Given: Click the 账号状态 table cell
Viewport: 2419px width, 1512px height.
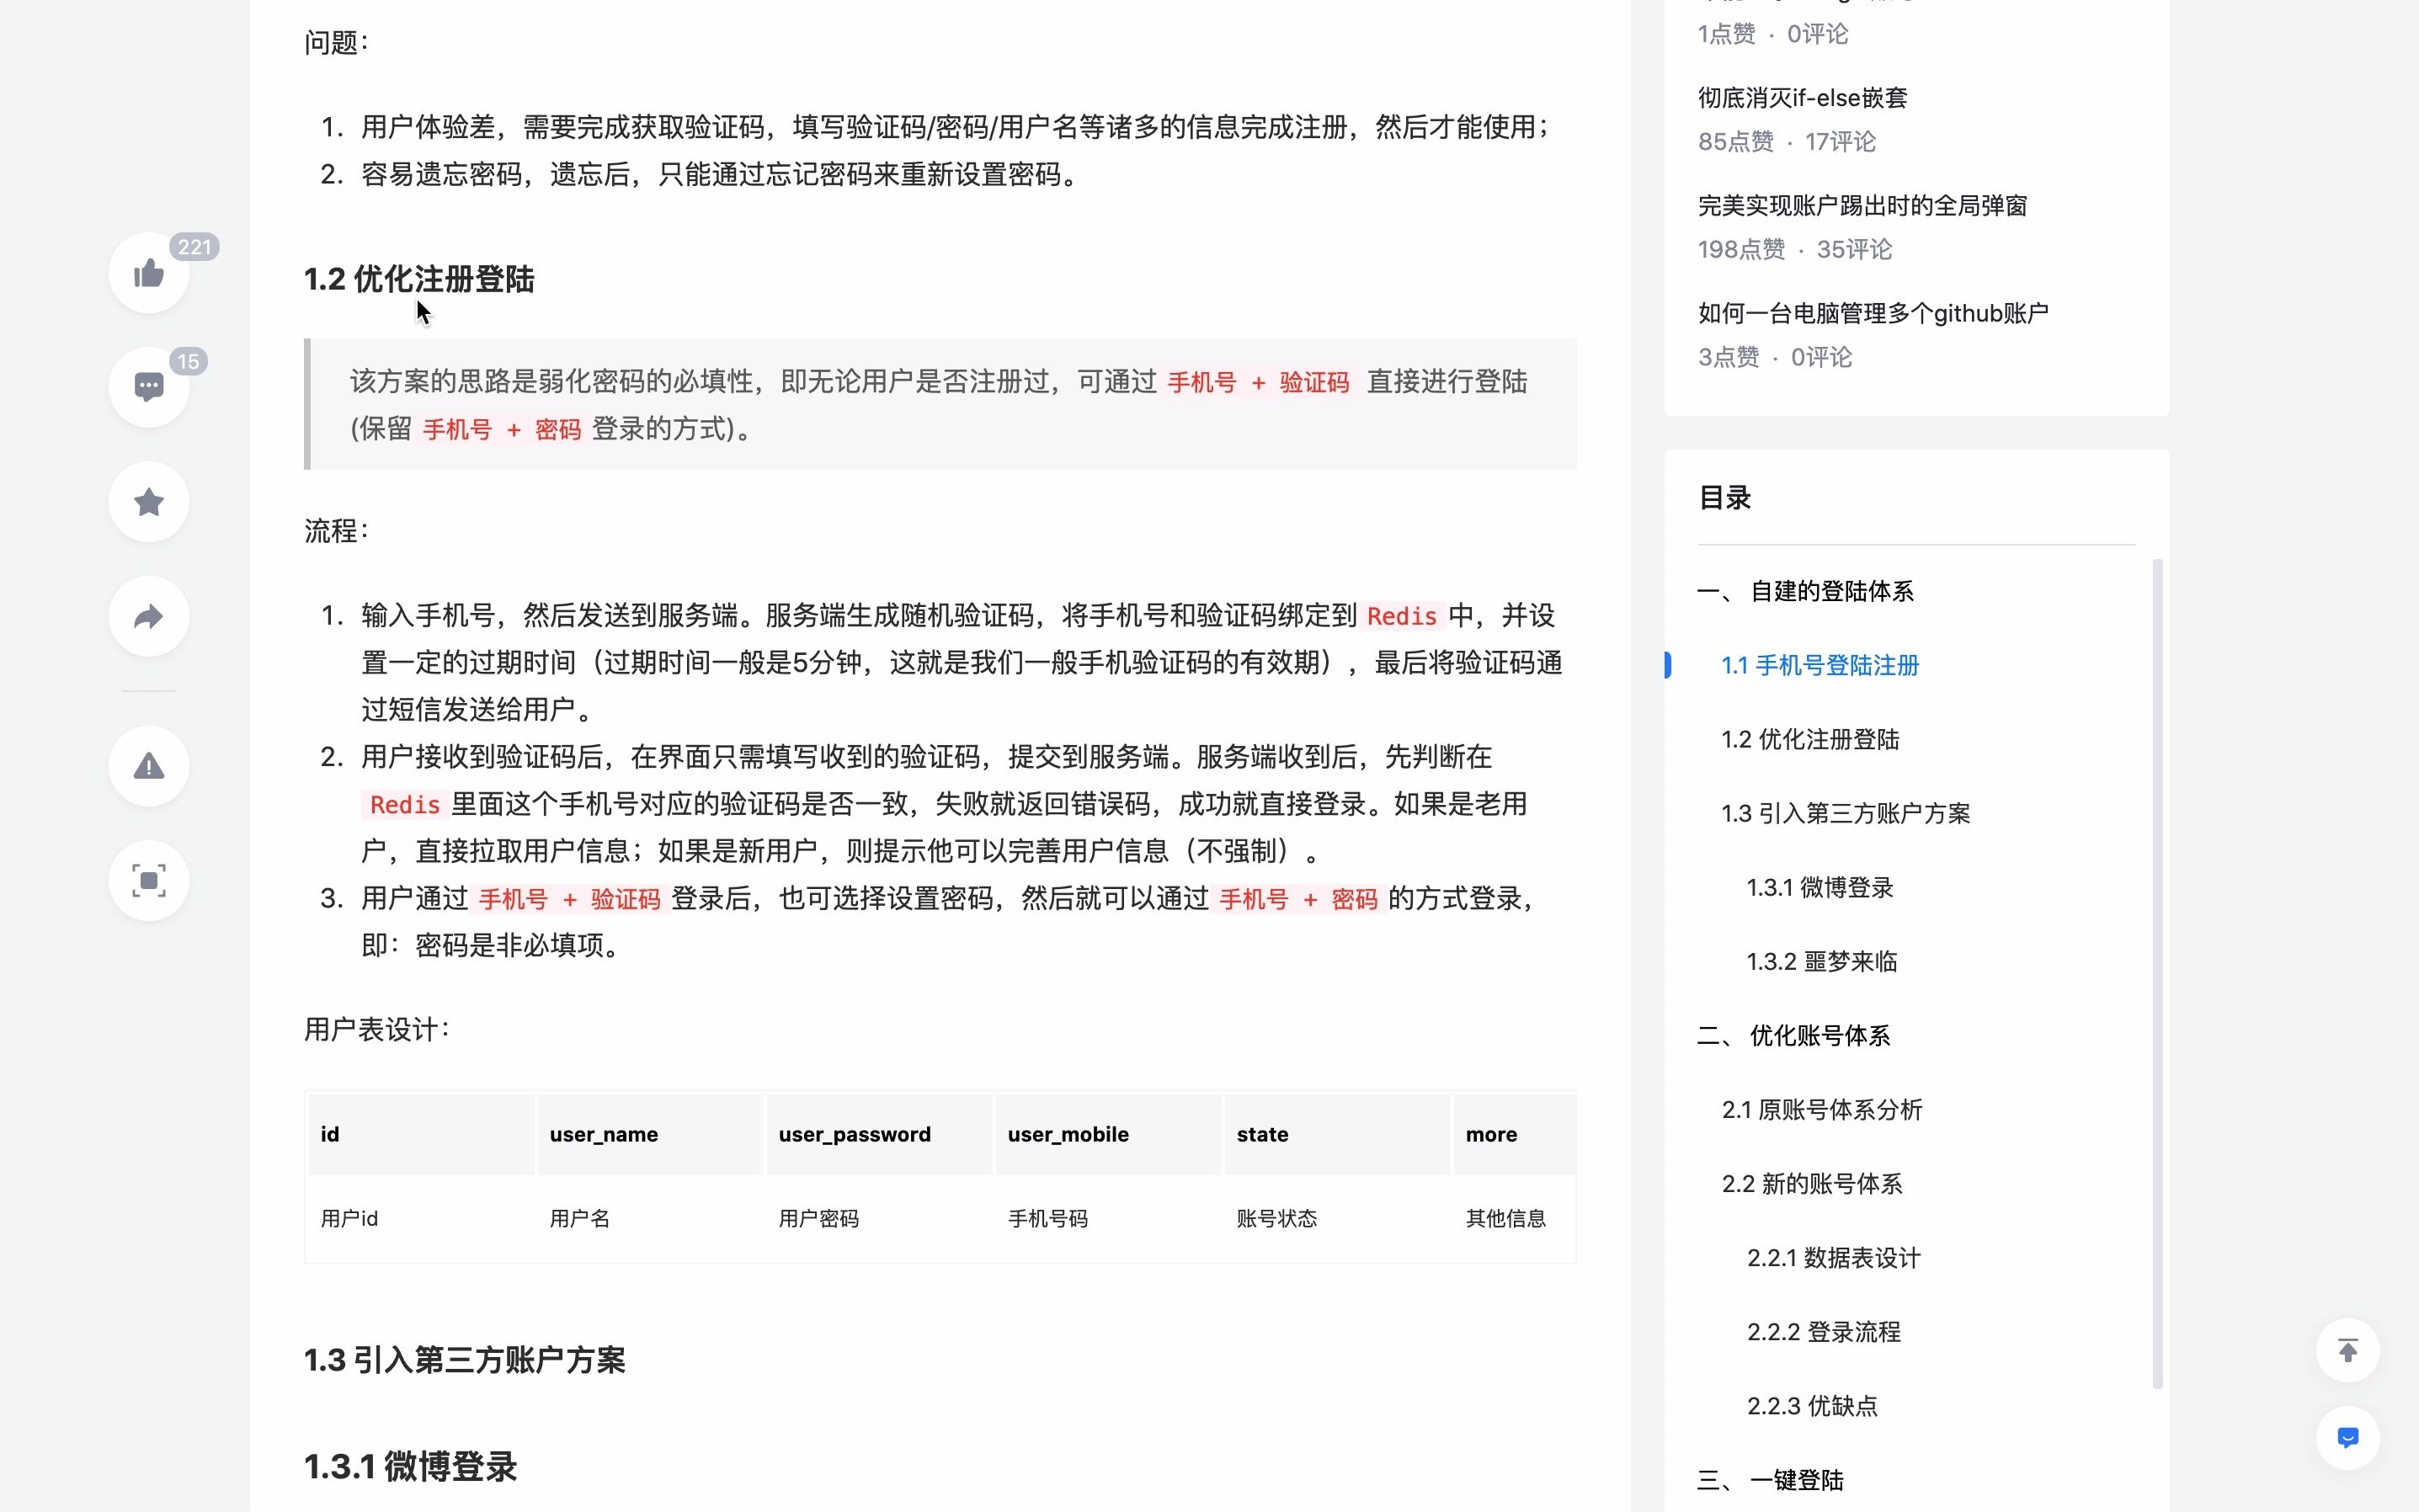Looking at the screenshot, I should point(1277,1218).
